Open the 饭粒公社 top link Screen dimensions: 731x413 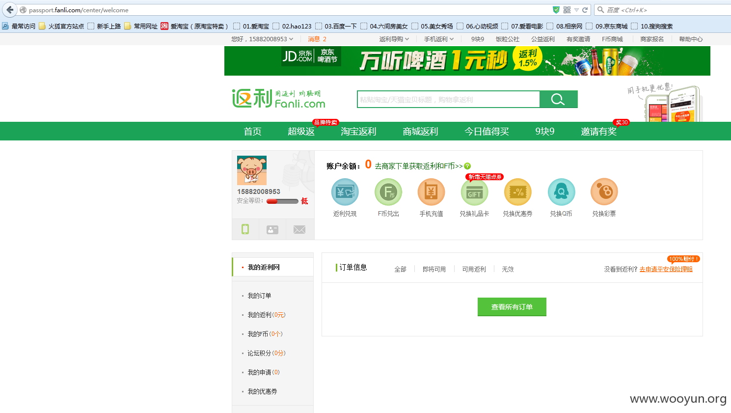[x=508, y=39]
